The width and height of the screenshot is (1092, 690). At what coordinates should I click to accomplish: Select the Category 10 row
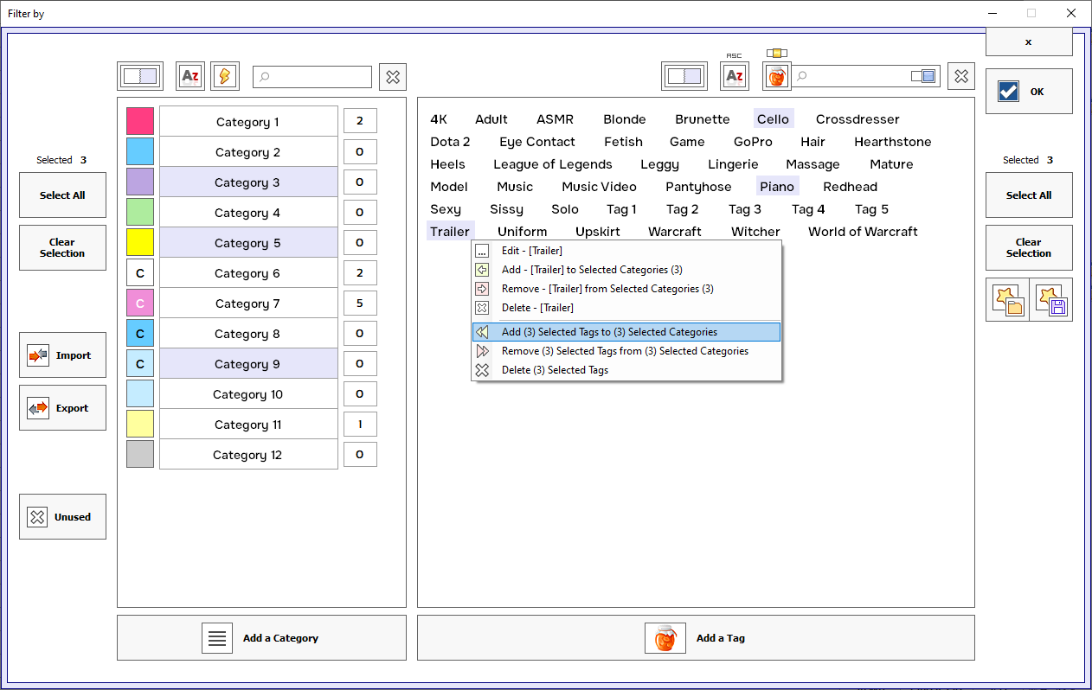[x=248, y=394]
